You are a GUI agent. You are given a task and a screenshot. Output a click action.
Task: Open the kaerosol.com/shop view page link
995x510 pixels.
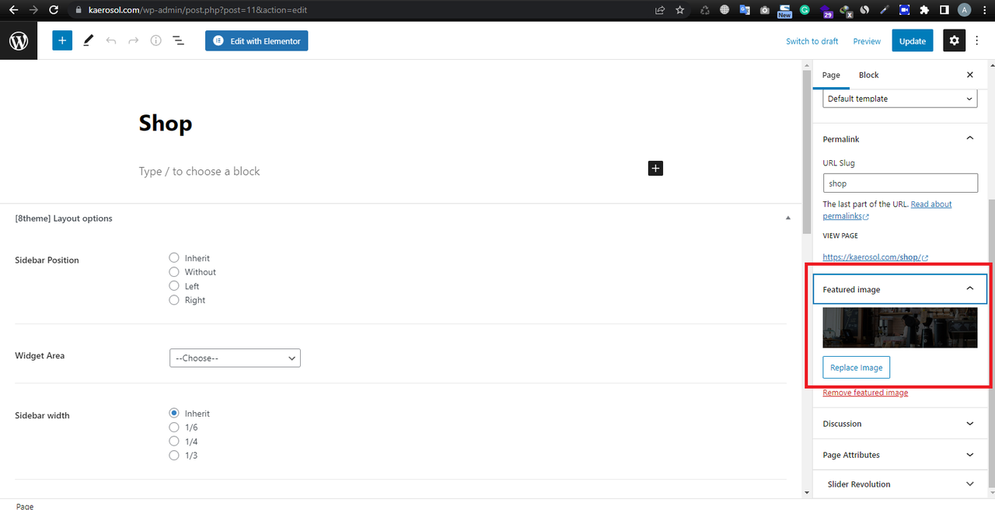tap(875, 257)
